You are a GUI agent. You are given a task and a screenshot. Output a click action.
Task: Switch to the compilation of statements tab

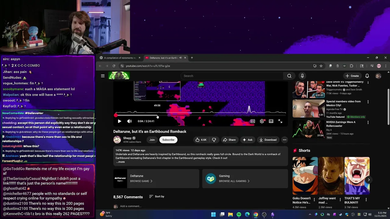(x=120, y=58)
